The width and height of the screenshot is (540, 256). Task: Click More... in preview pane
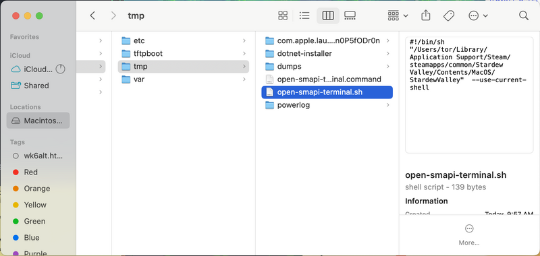click(469, 235)
